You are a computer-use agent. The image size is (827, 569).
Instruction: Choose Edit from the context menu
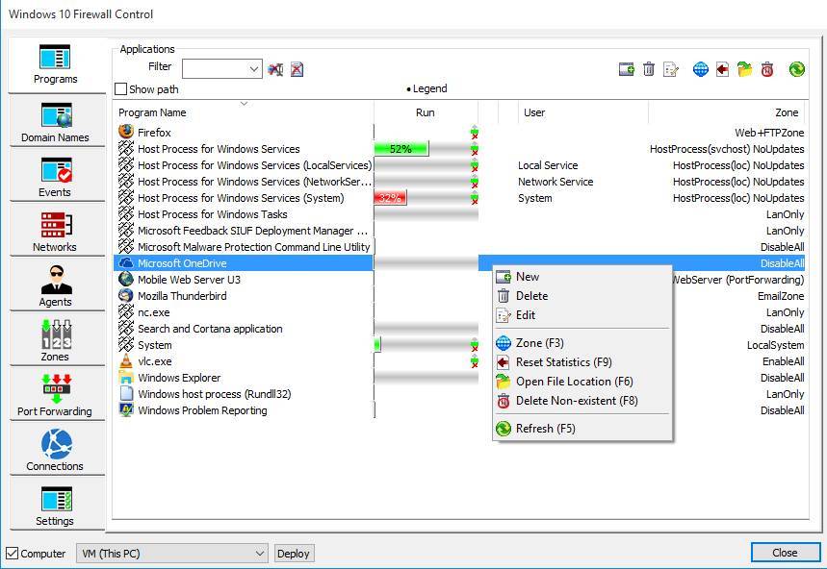point(526,315)
